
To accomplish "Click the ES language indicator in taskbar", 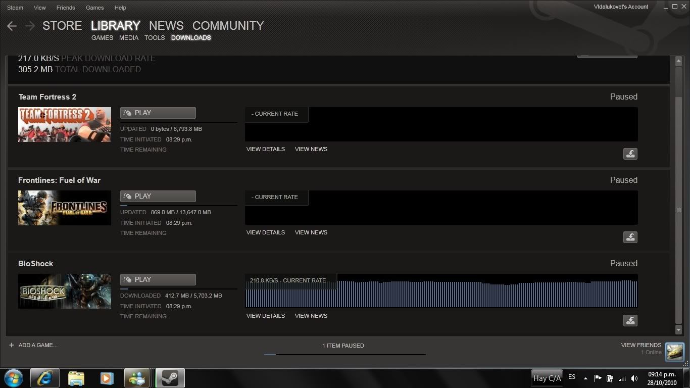I will pyautogui.click(x=572, y=377).
